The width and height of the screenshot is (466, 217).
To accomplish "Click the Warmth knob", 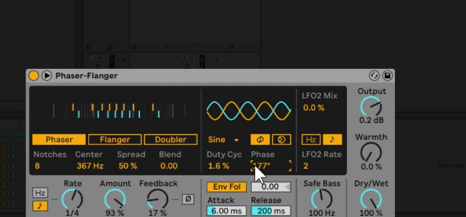I will pos(371,152).
